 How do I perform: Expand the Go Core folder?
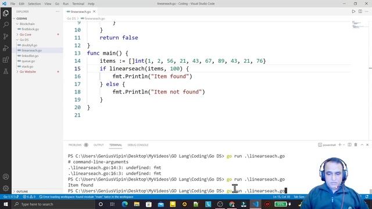tap(37, 34)
